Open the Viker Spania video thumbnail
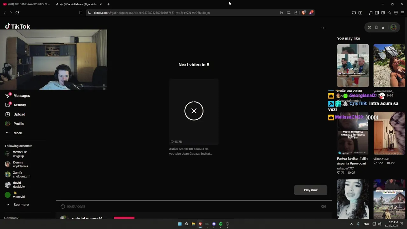 pos(353,133)
